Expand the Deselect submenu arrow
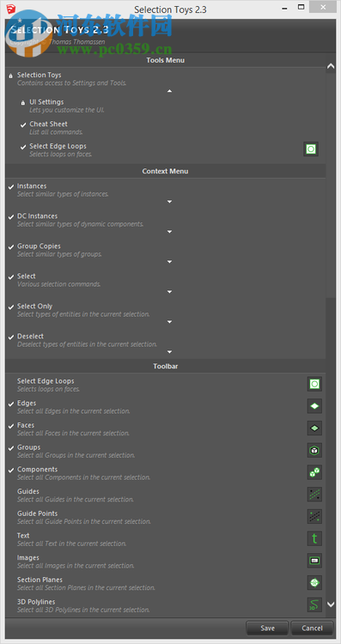The image size is (341, 644). [170, 351]
